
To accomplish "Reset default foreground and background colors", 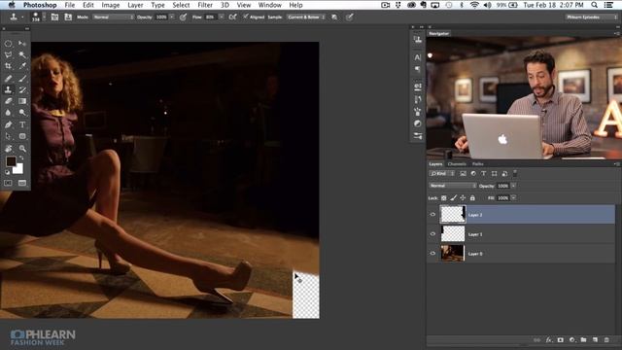I will click(x=7, y=172).
